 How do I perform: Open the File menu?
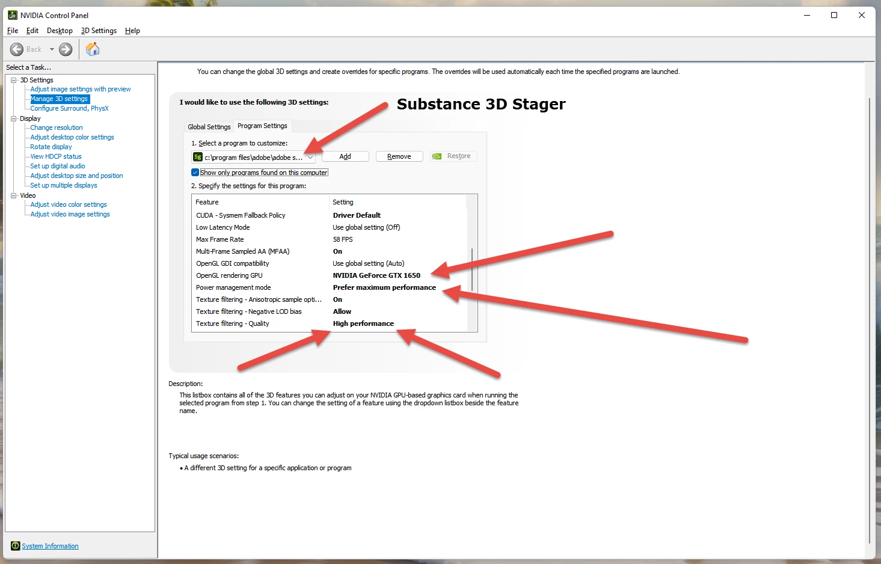tap(13, 31)
